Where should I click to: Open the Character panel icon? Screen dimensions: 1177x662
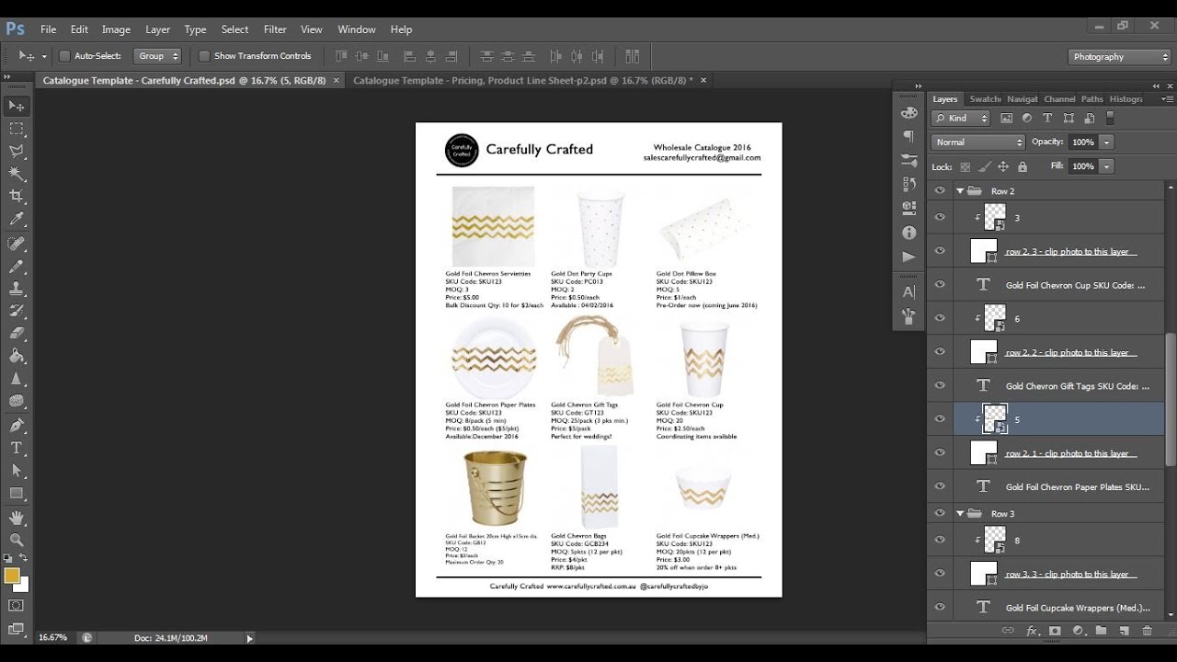point(909,292)
